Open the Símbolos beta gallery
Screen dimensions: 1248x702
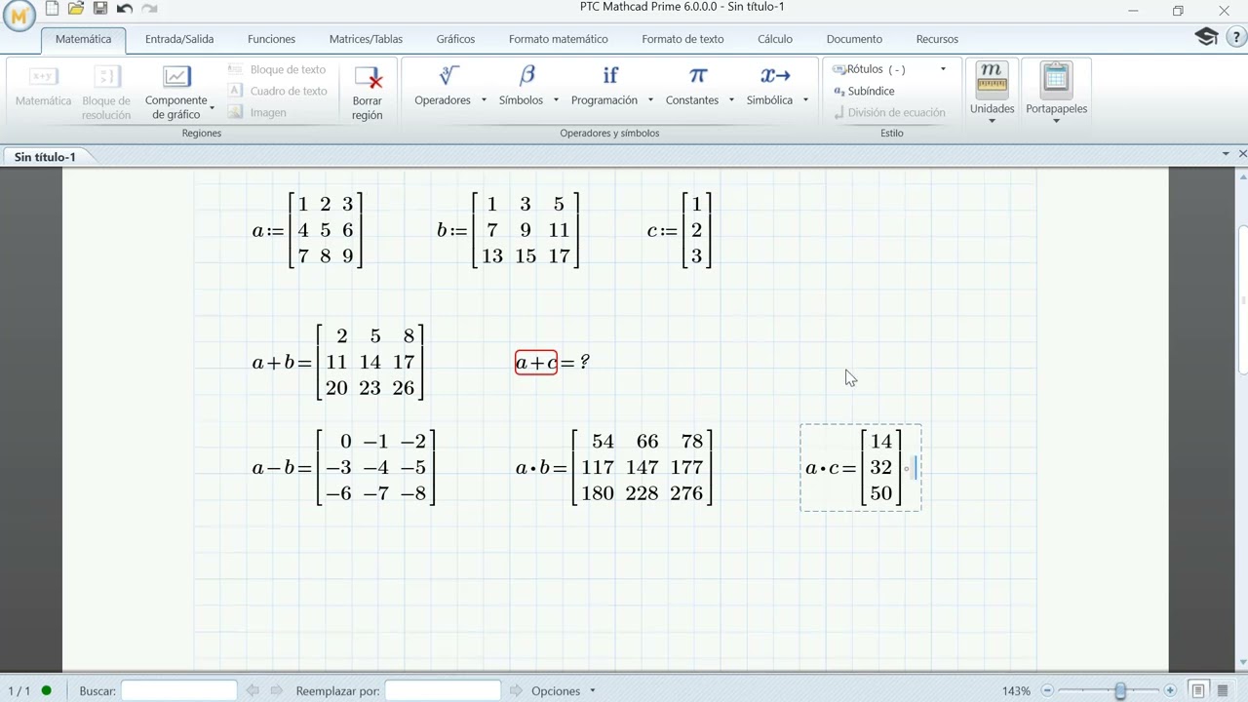527,76
